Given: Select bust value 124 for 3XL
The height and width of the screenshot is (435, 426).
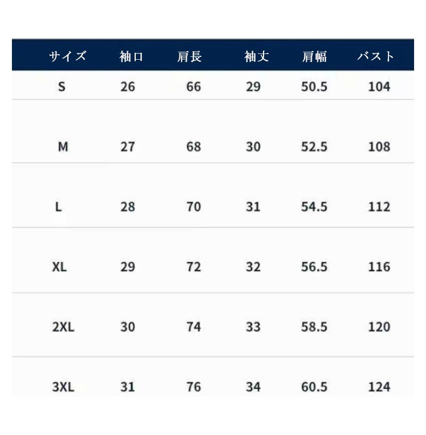Looking at the screenshot, I should pyautogui.click(x=379, y=387).
